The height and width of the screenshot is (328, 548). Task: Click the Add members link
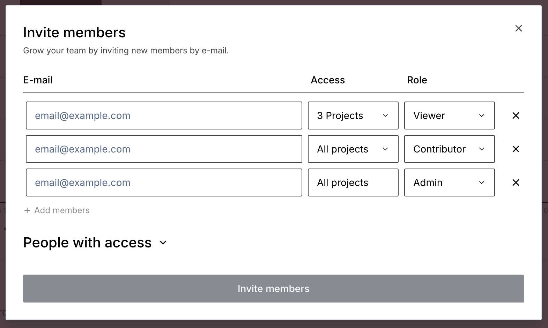[x=62, y=210]
